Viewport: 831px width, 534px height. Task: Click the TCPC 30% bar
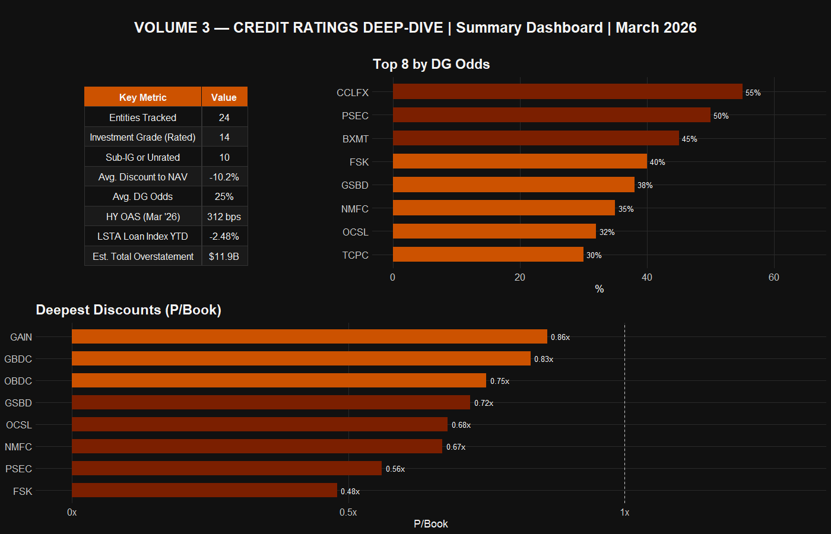pyautogui.click(x=487, y=255)
